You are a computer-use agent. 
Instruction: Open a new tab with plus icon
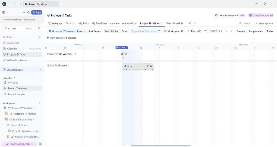coord(62,4)
